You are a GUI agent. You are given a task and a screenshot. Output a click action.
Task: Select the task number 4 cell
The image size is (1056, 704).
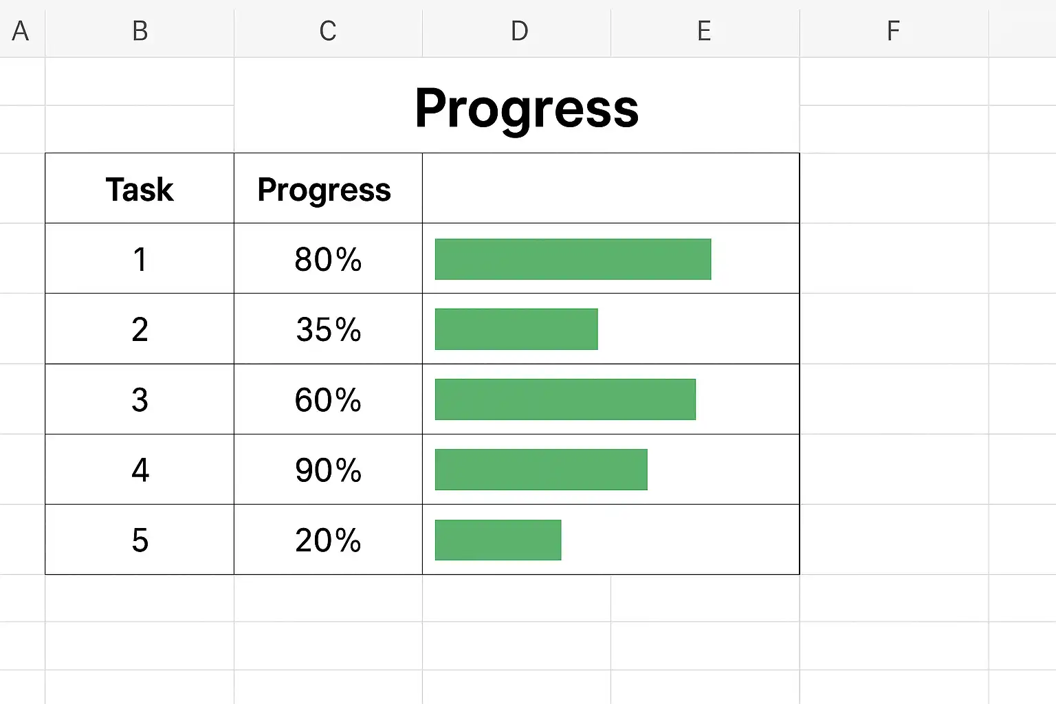click(140, 470)
